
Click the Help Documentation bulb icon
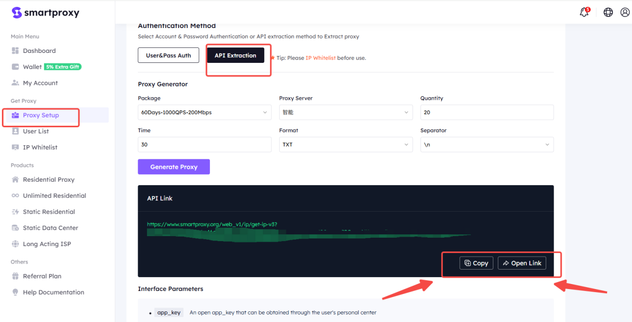[15, 293]
